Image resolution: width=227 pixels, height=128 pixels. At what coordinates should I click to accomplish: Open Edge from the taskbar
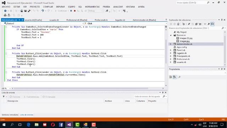28,125
